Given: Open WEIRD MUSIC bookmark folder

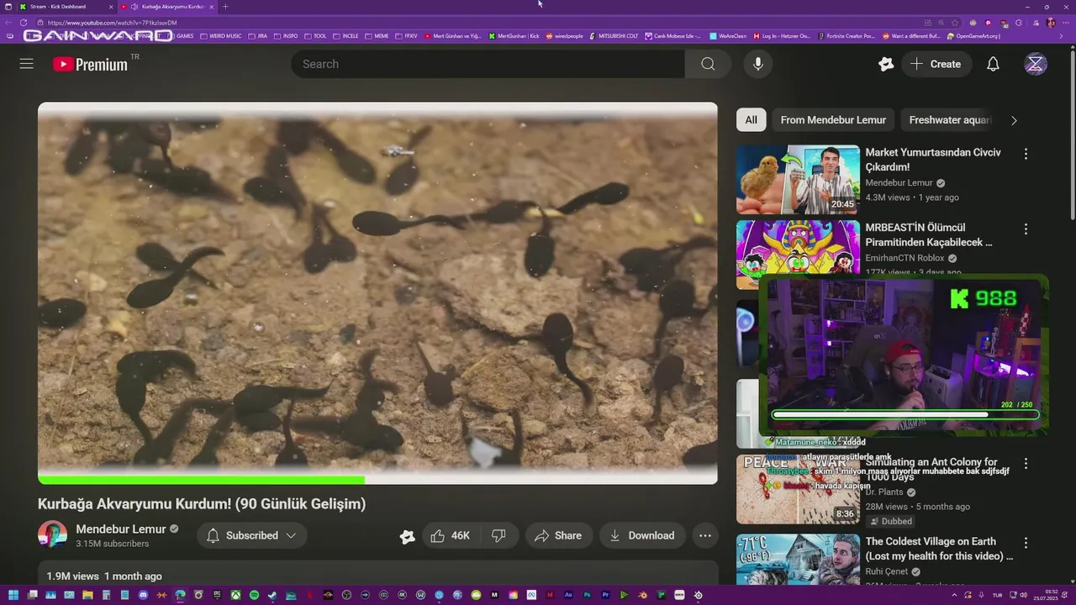Looking at the screenshot, I should 222,36.
